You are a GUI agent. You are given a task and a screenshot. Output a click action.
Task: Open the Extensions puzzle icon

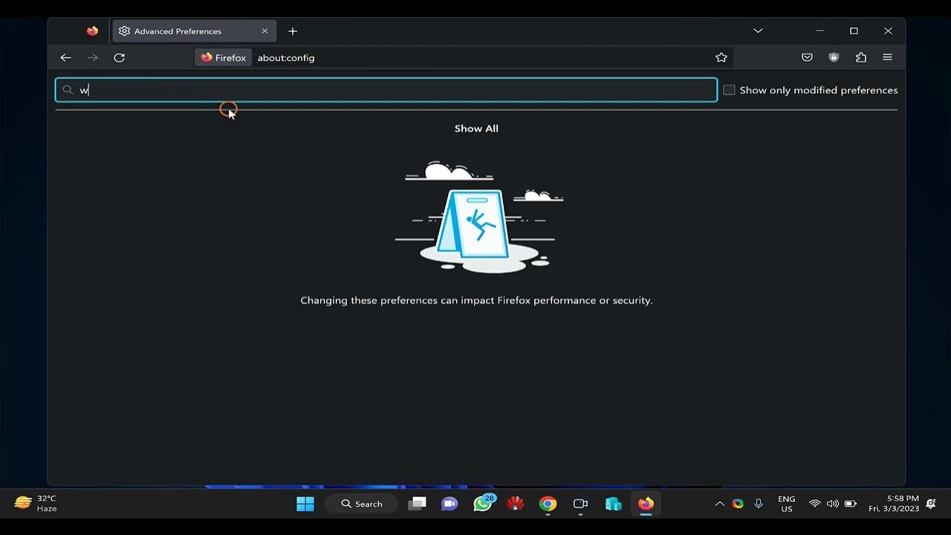[860, 57]
